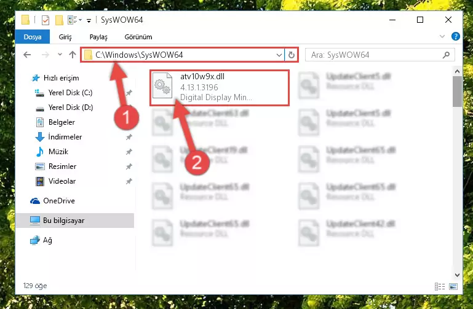Click the atv10w9x.dll gear file icon
The width and height of the screenshot is (473, 309).
(162, 86)
